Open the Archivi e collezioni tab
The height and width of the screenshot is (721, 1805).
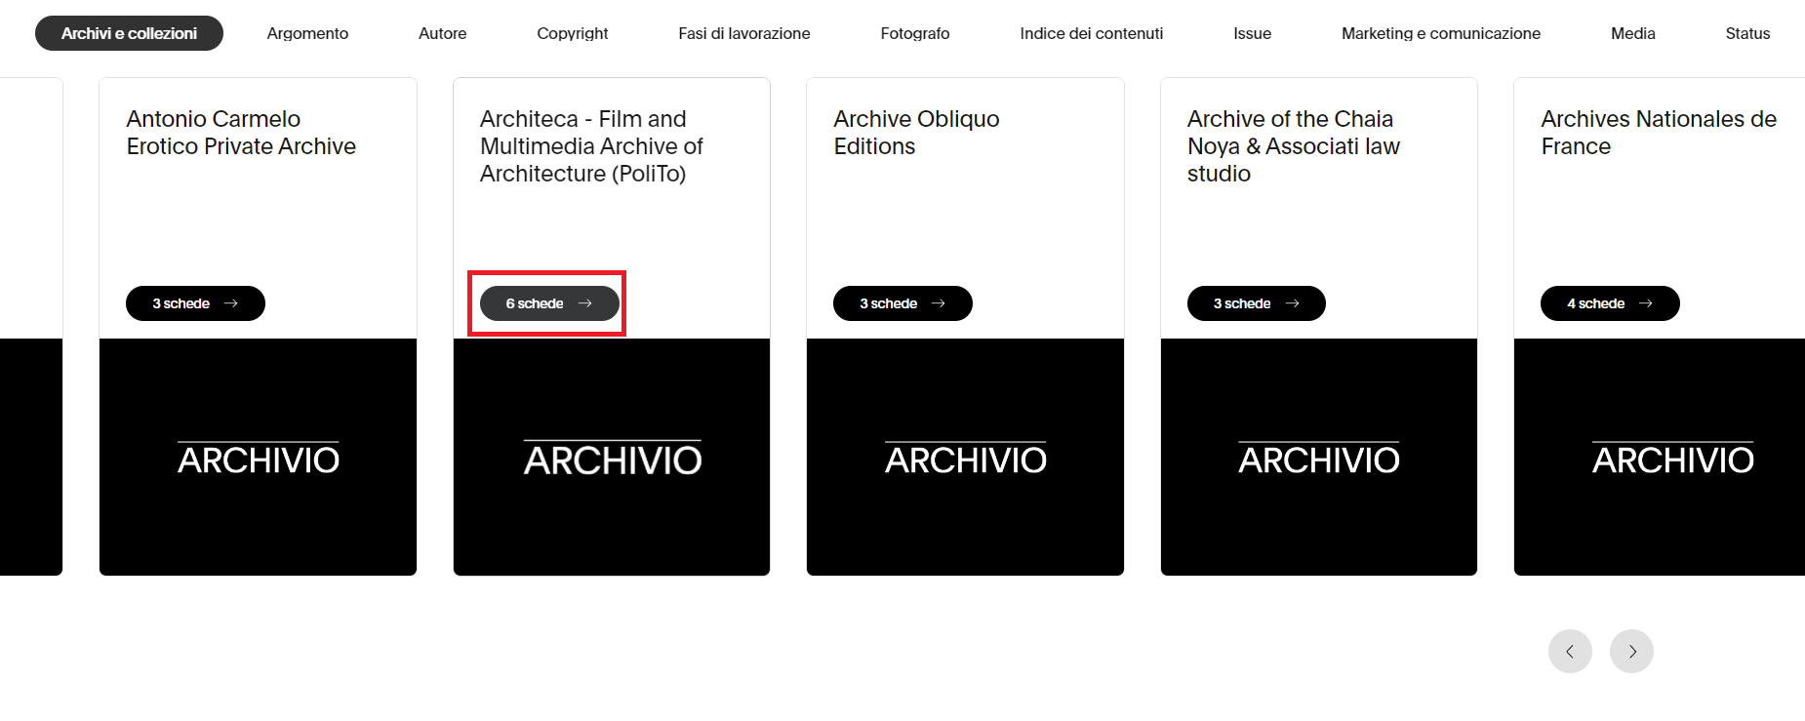coord(129,33)
